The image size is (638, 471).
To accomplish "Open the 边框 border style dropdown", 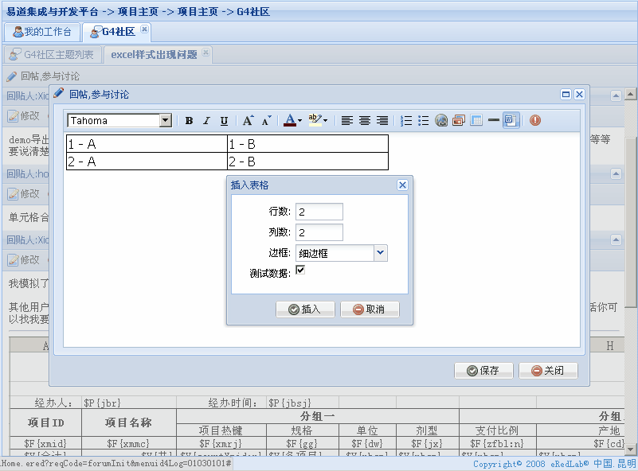I will pyautogui.click(x=380, y=251).
